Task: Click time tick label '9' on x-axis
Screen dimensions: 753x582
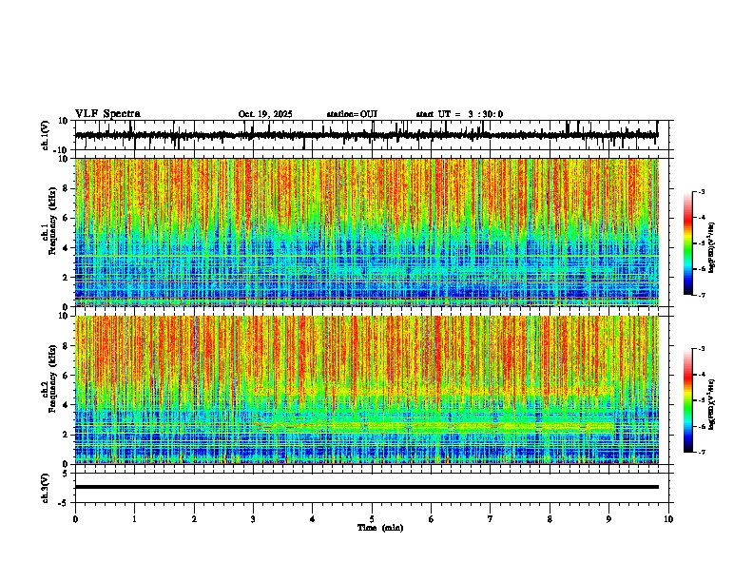Action: pos(608,519)
